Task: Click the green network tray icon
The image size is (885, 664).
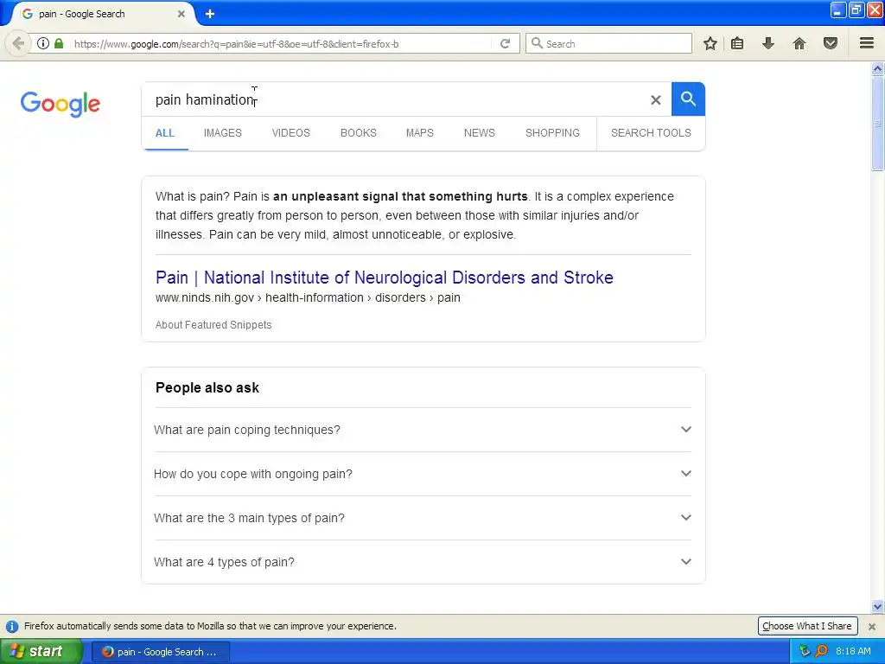Action: tap(805, 651)
